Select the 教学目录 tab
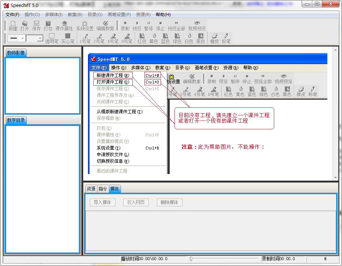 click(x=16, y=120)
